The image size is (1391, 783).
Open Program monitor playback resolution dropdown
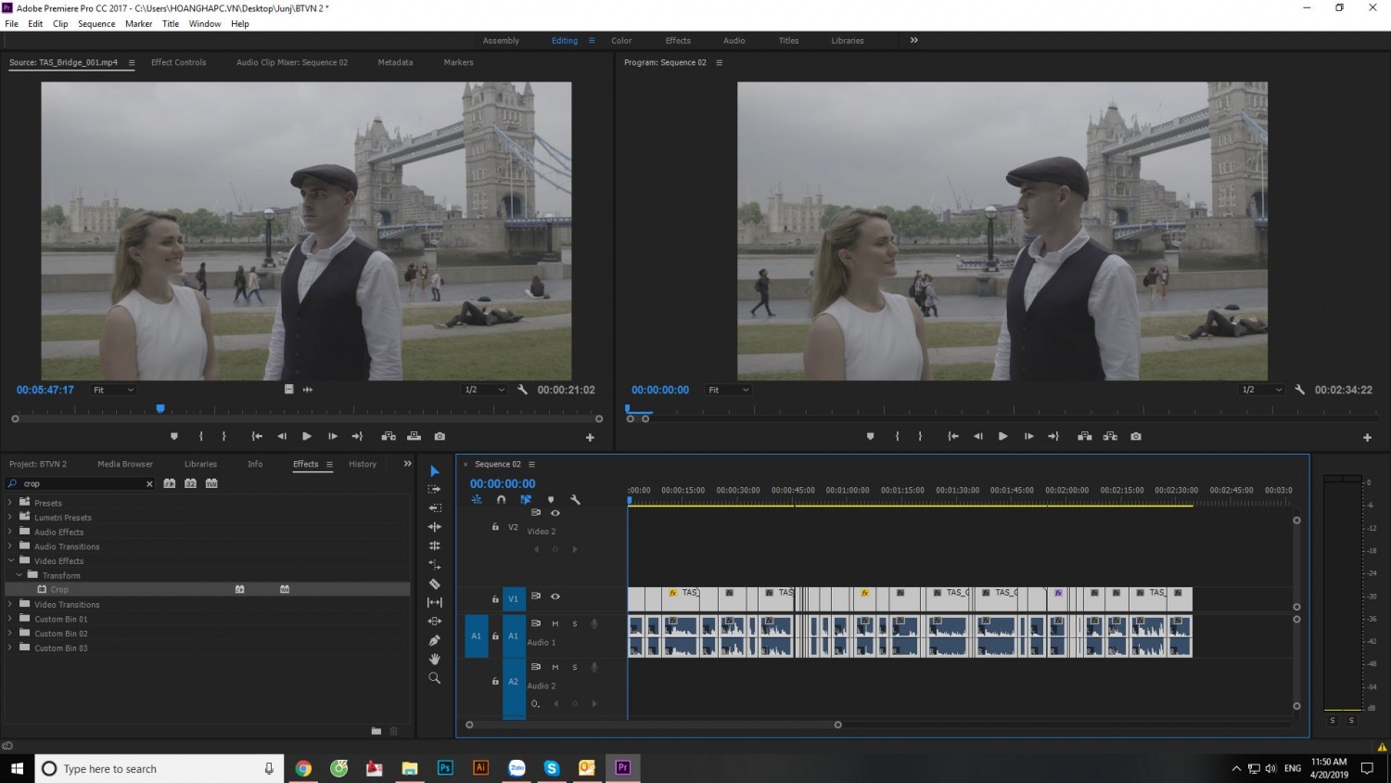[x=1261, y=390]
